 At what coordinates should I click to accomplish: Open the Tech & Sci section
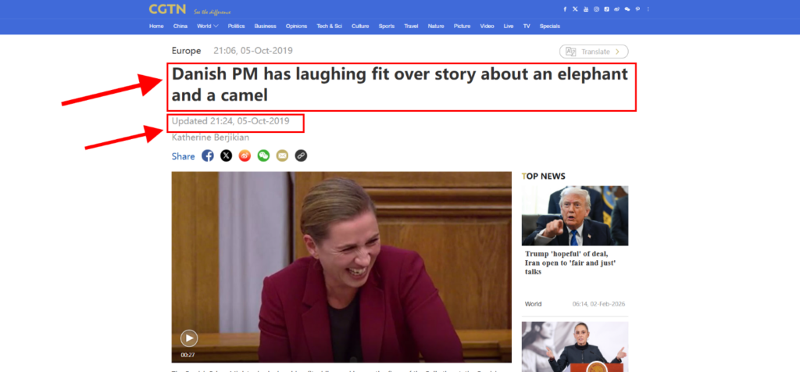(x=329, y=26)
